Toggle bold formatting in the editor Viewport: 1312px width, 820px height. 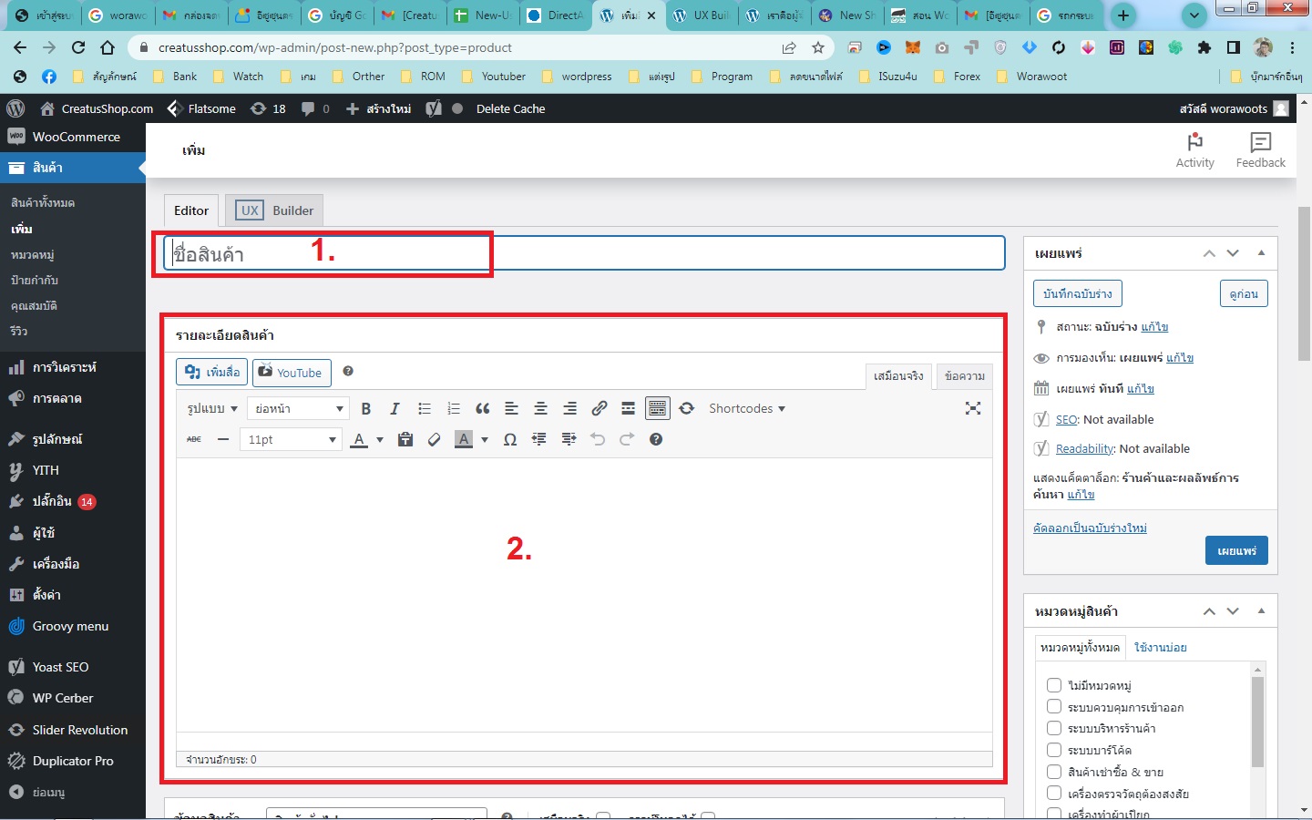365,409
